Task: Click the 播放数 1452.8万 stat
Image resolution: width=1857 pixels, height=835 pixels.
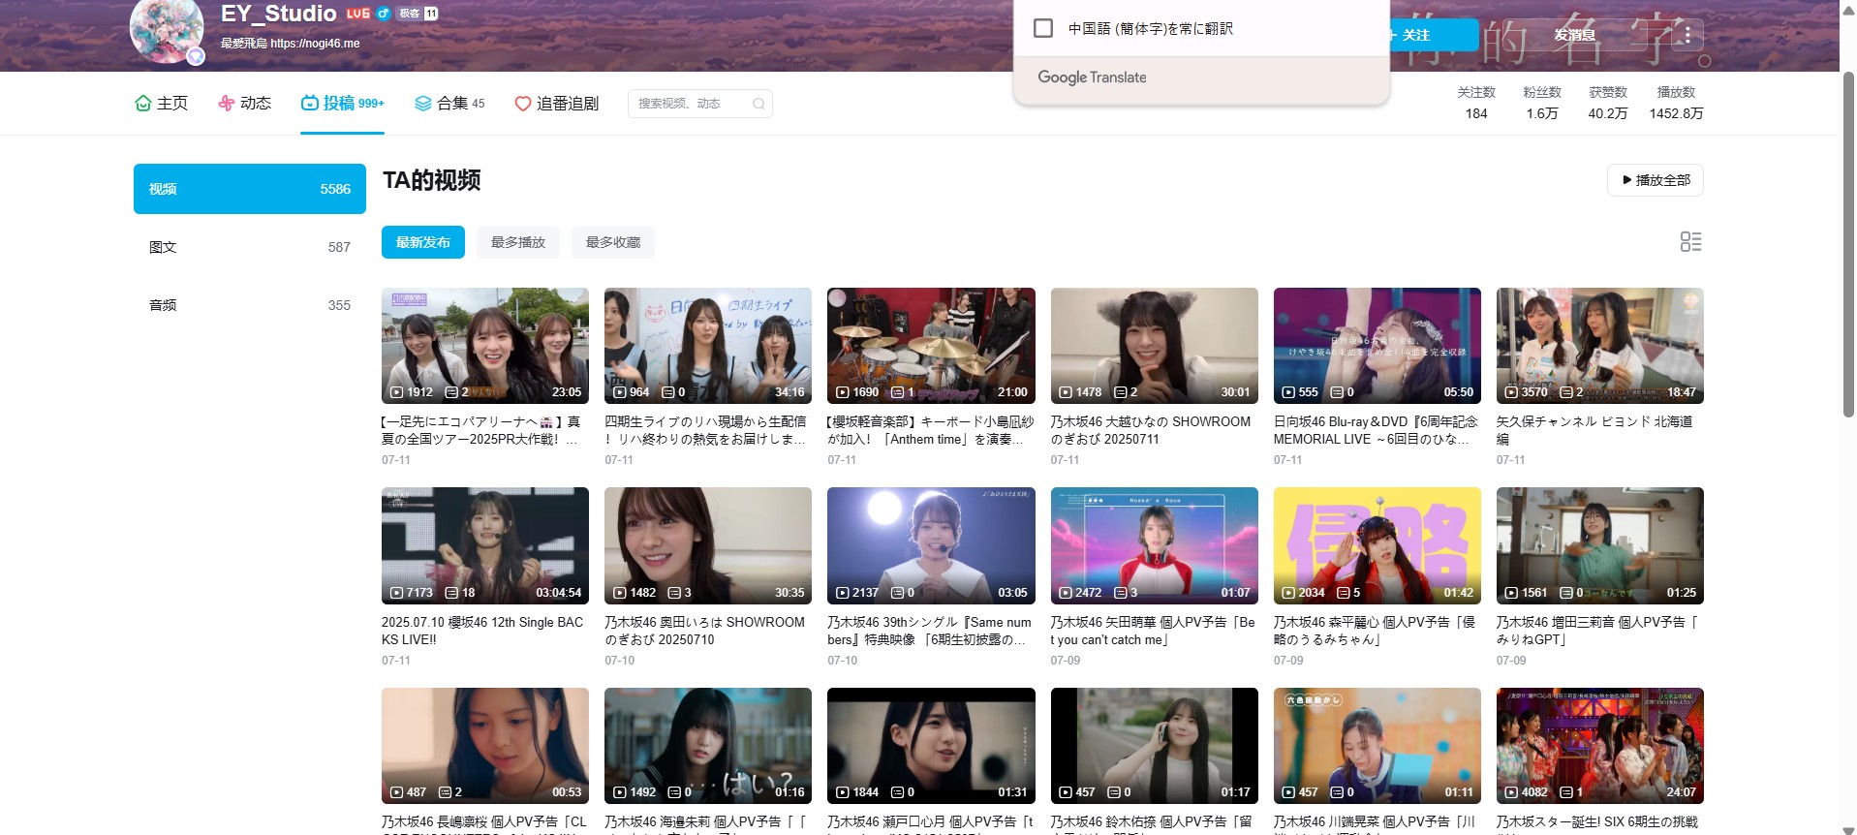Action: (1677, 103)
